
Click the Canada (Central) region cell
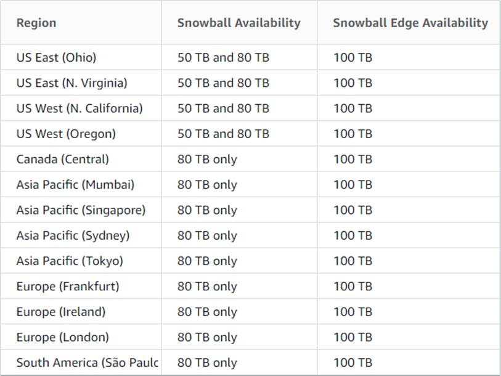pos(63,159)
